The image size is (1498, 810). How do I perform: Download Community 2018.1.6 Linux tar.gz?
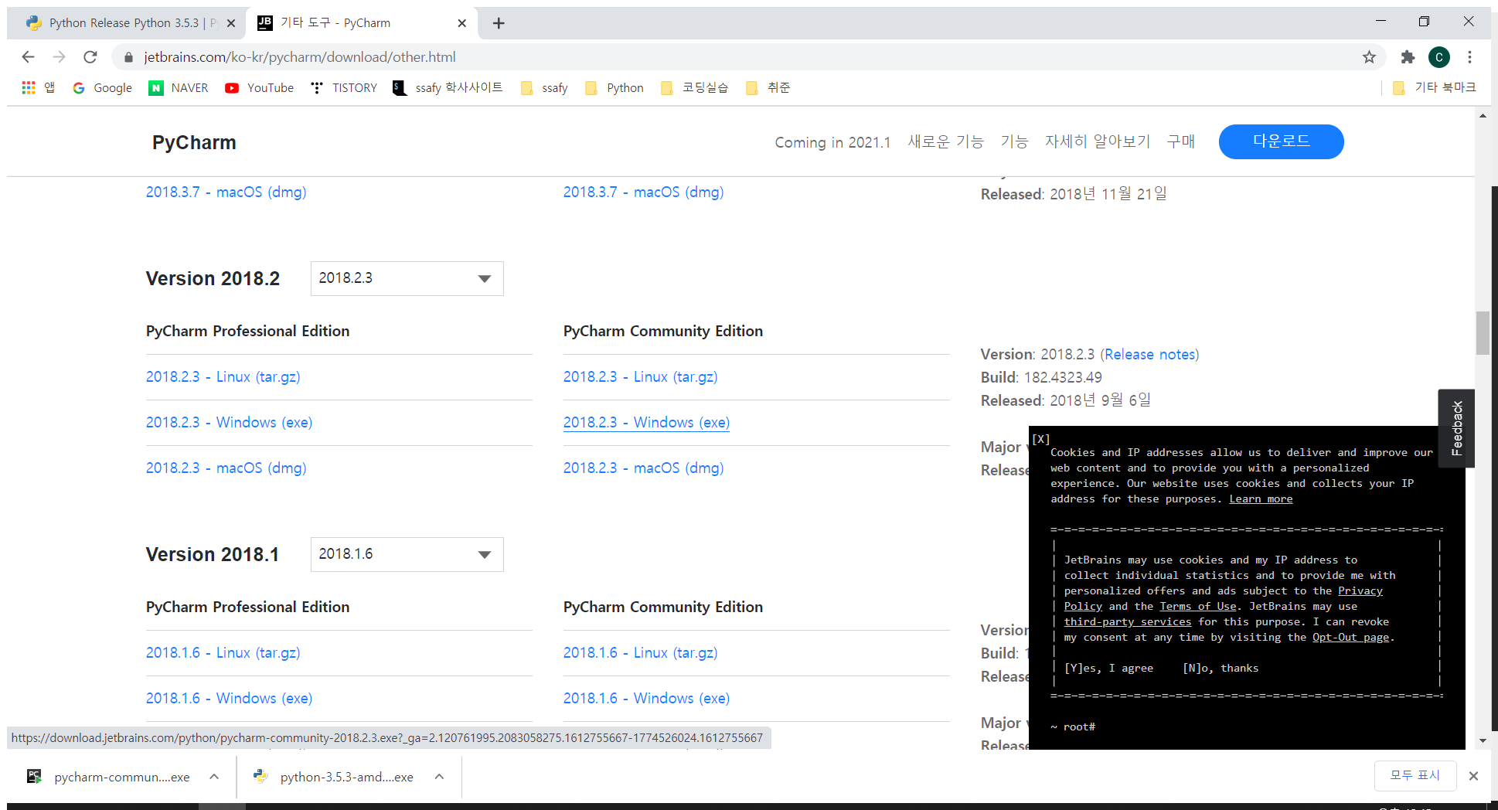(x=640, y=652)
